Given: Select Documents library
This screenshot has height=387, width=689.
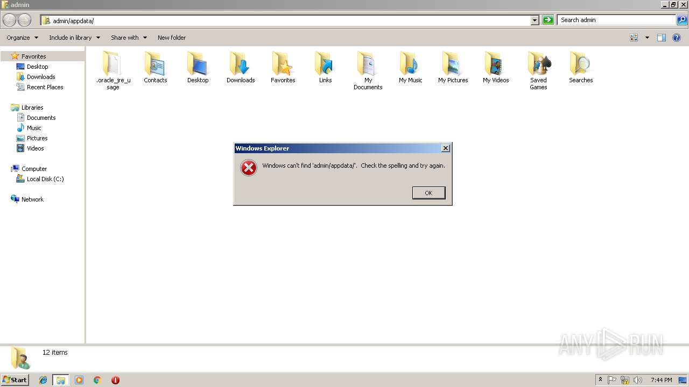Looking at the screenshot, I should pos(41,118).
